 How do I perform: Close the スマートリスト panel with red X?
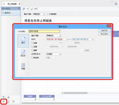tap(19, 8)
